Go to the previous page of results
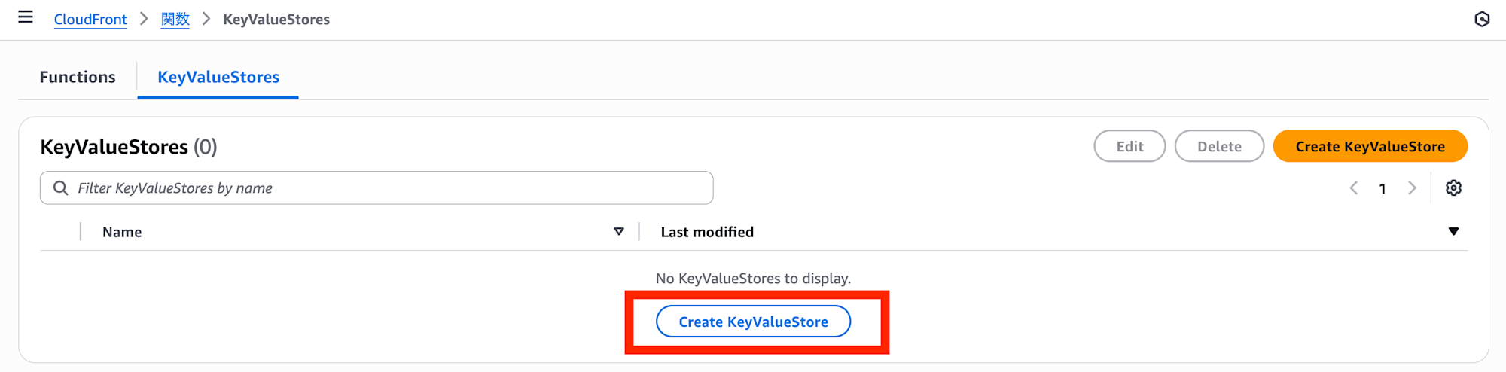The image size is (1506, 372). (x=1354, y=188)
